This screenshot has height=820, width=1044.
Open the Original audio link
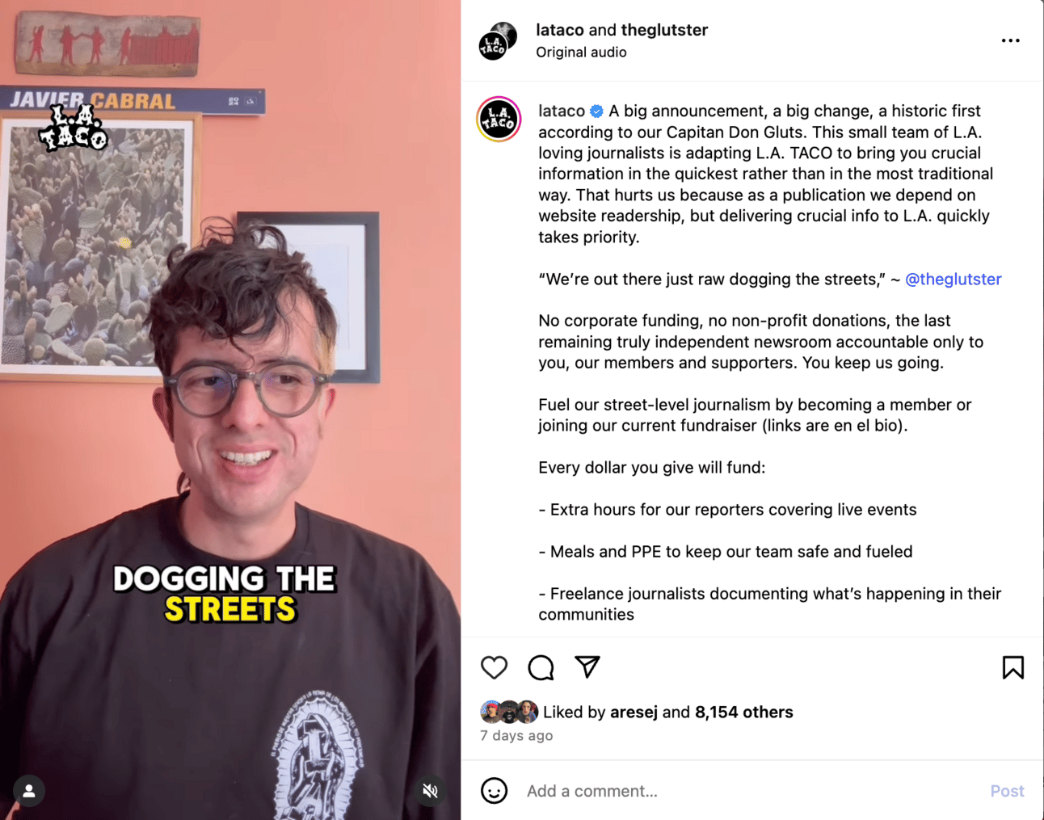coord(581,52)
